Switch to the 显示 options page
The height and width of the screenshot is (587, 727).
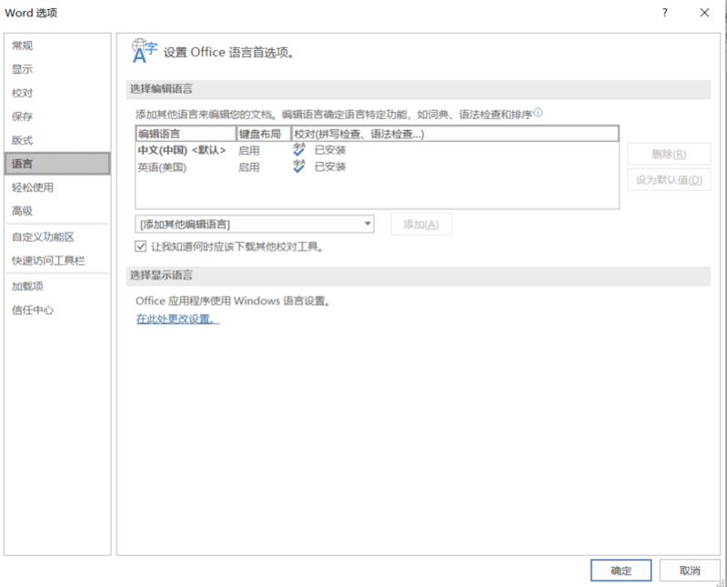23,69
